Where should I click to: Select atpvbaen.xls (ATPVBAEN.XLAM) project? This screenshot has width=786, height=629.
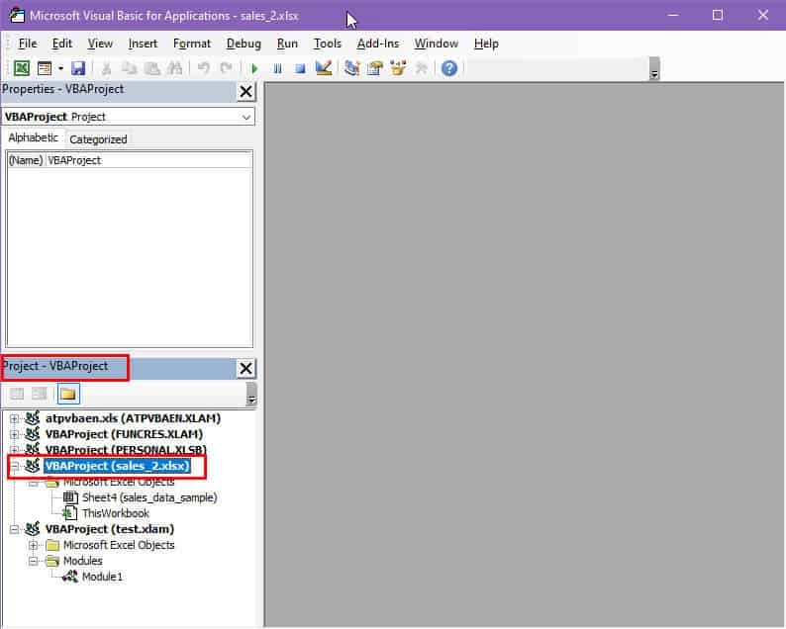coord(133,418)
